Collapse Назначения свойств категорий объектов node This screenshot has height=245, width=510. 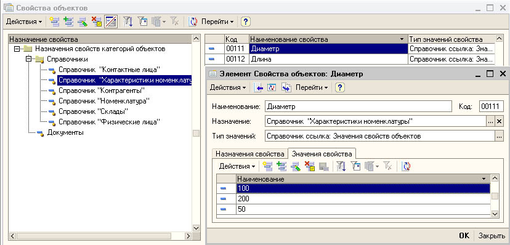point(16,49)
